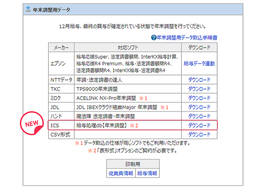Click the blue question mark help icon

(154, 38)
